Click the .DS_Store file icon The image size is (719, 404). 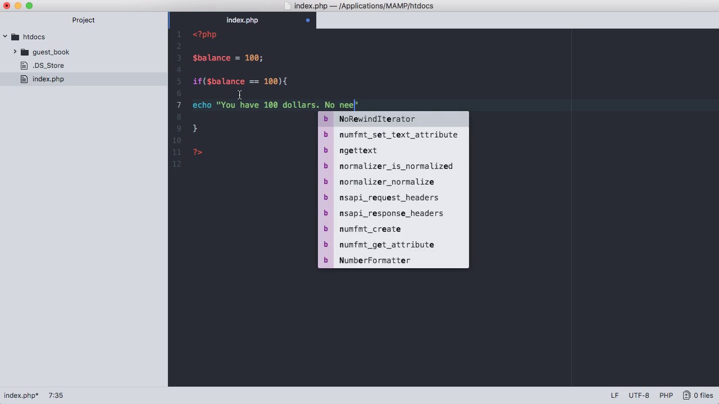[x=24, y=66]
